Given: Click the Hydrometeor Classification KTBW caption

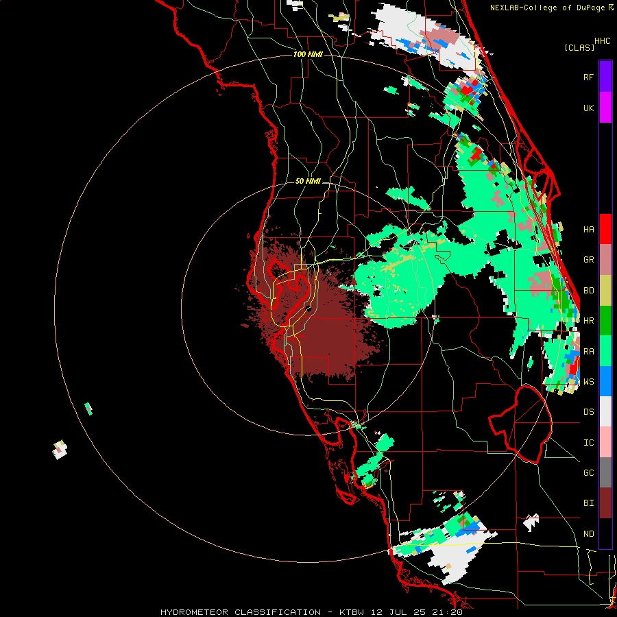Looking at the screenshot, I should (x=311, y=612).
